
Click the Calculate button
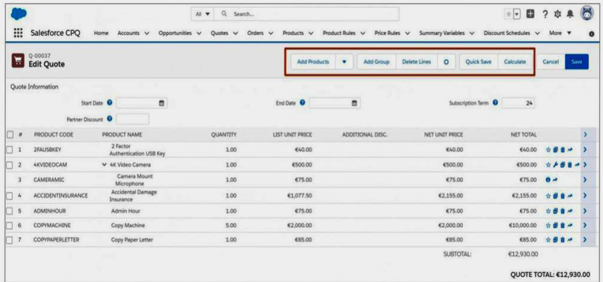pos(515,62)
